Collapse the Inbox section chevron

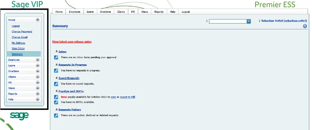click(x=56, y=52)
